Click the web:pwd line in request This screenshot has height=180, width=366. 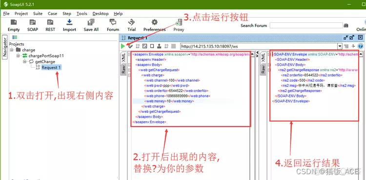point(167,85)
